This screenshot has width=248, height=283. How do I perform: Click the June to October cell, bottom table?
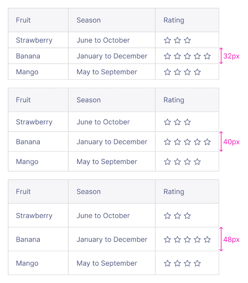pyautogui.click(x=103, y=216)
